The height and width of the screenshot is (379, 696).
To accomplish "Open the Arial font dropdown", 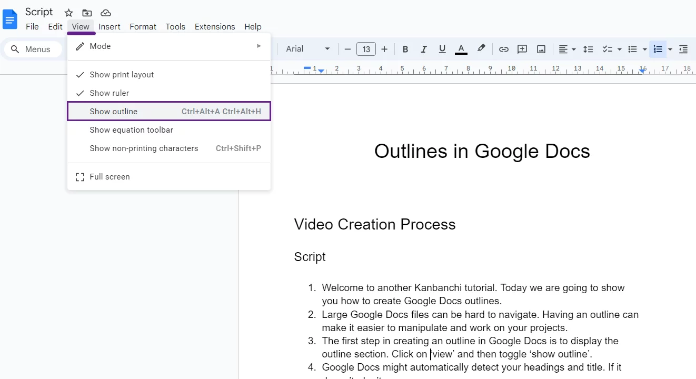I will 308,49.
